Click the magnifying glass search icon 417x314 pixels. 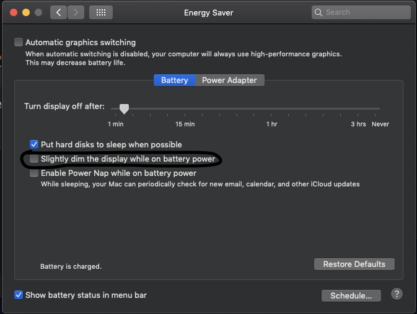pyautogui.click(x=318, y=12)
